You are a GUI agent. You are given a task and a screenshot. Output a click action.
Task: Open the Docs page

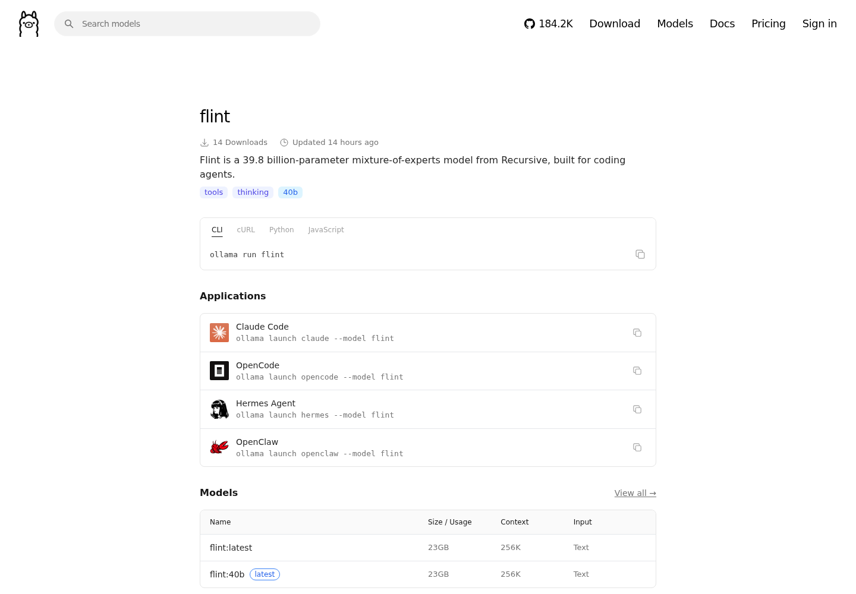[x=722, y=24]
